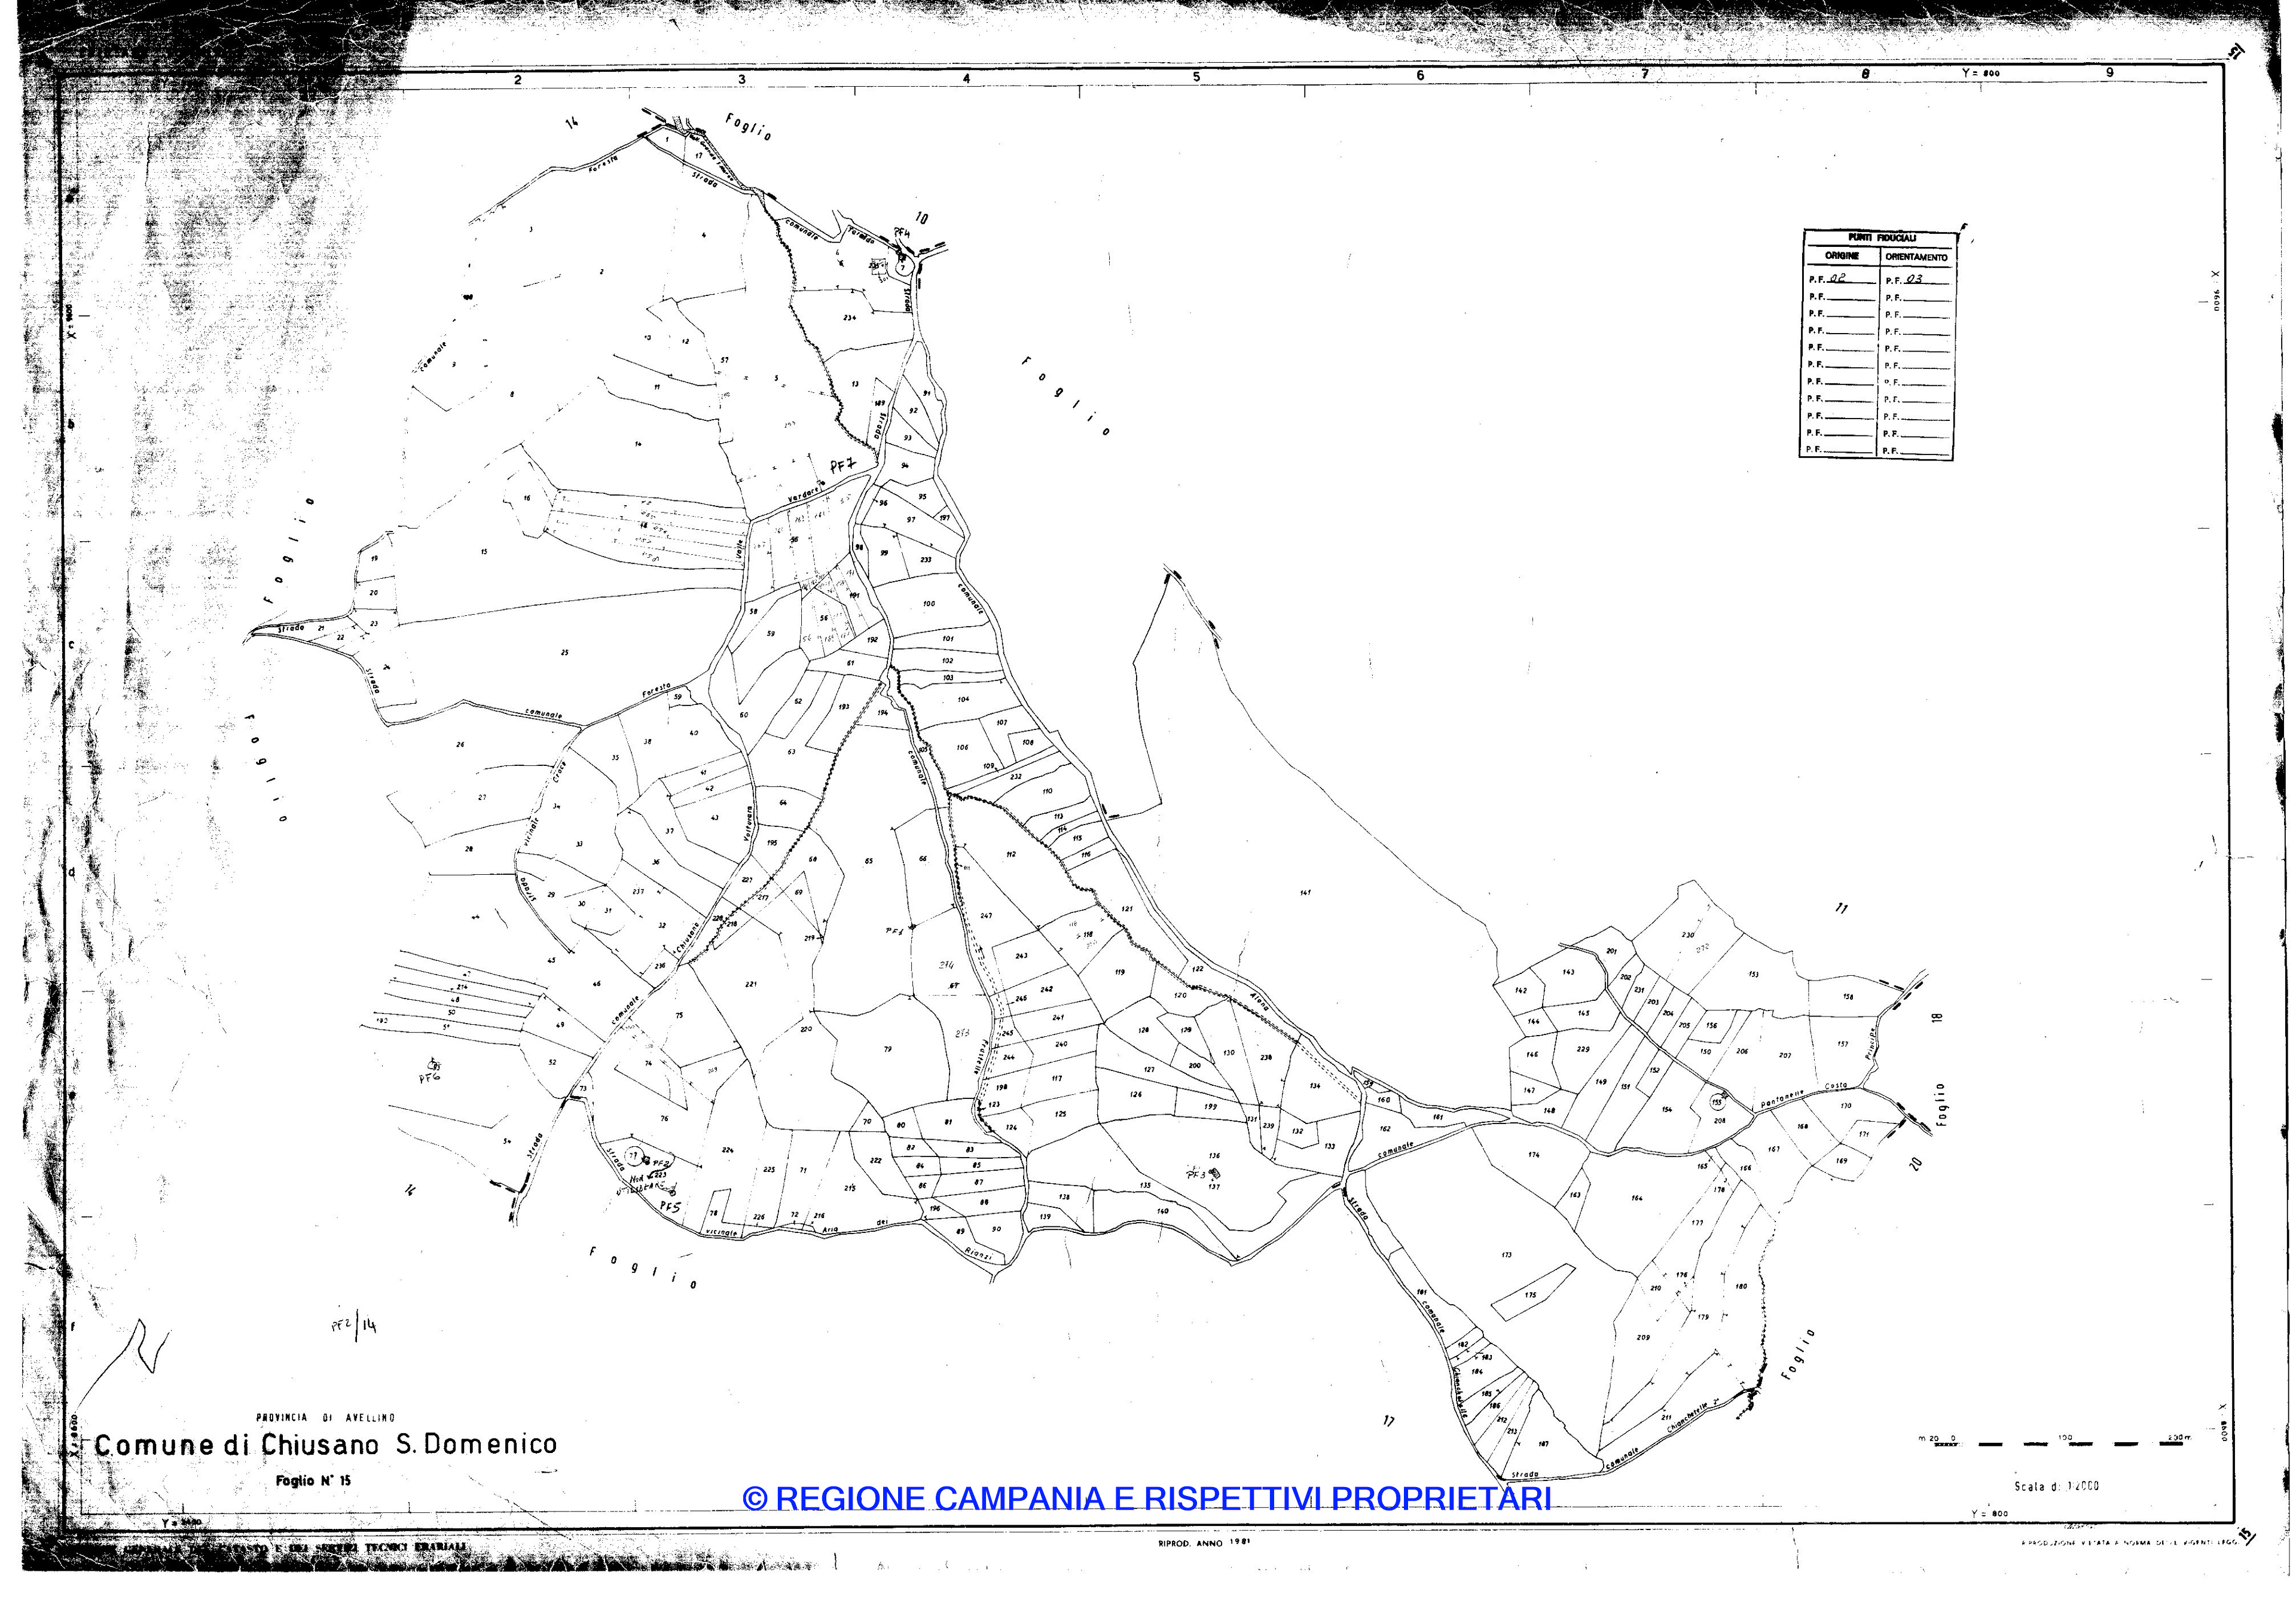Viewport: 2296px width, 1615px height.
Task: Click parcel number 100 on the map
Action: (x=929, y=604)
